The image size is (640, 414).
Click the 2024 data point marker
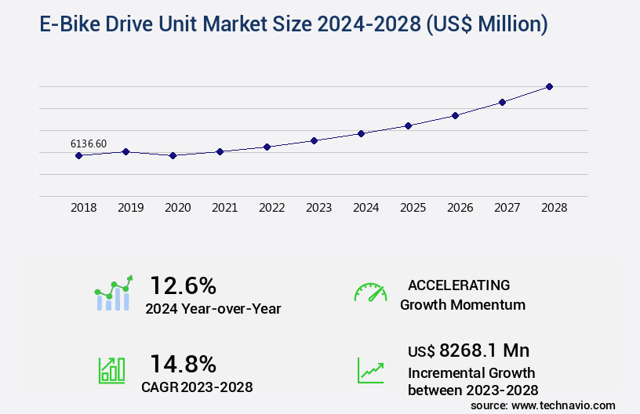pos(361,133)
